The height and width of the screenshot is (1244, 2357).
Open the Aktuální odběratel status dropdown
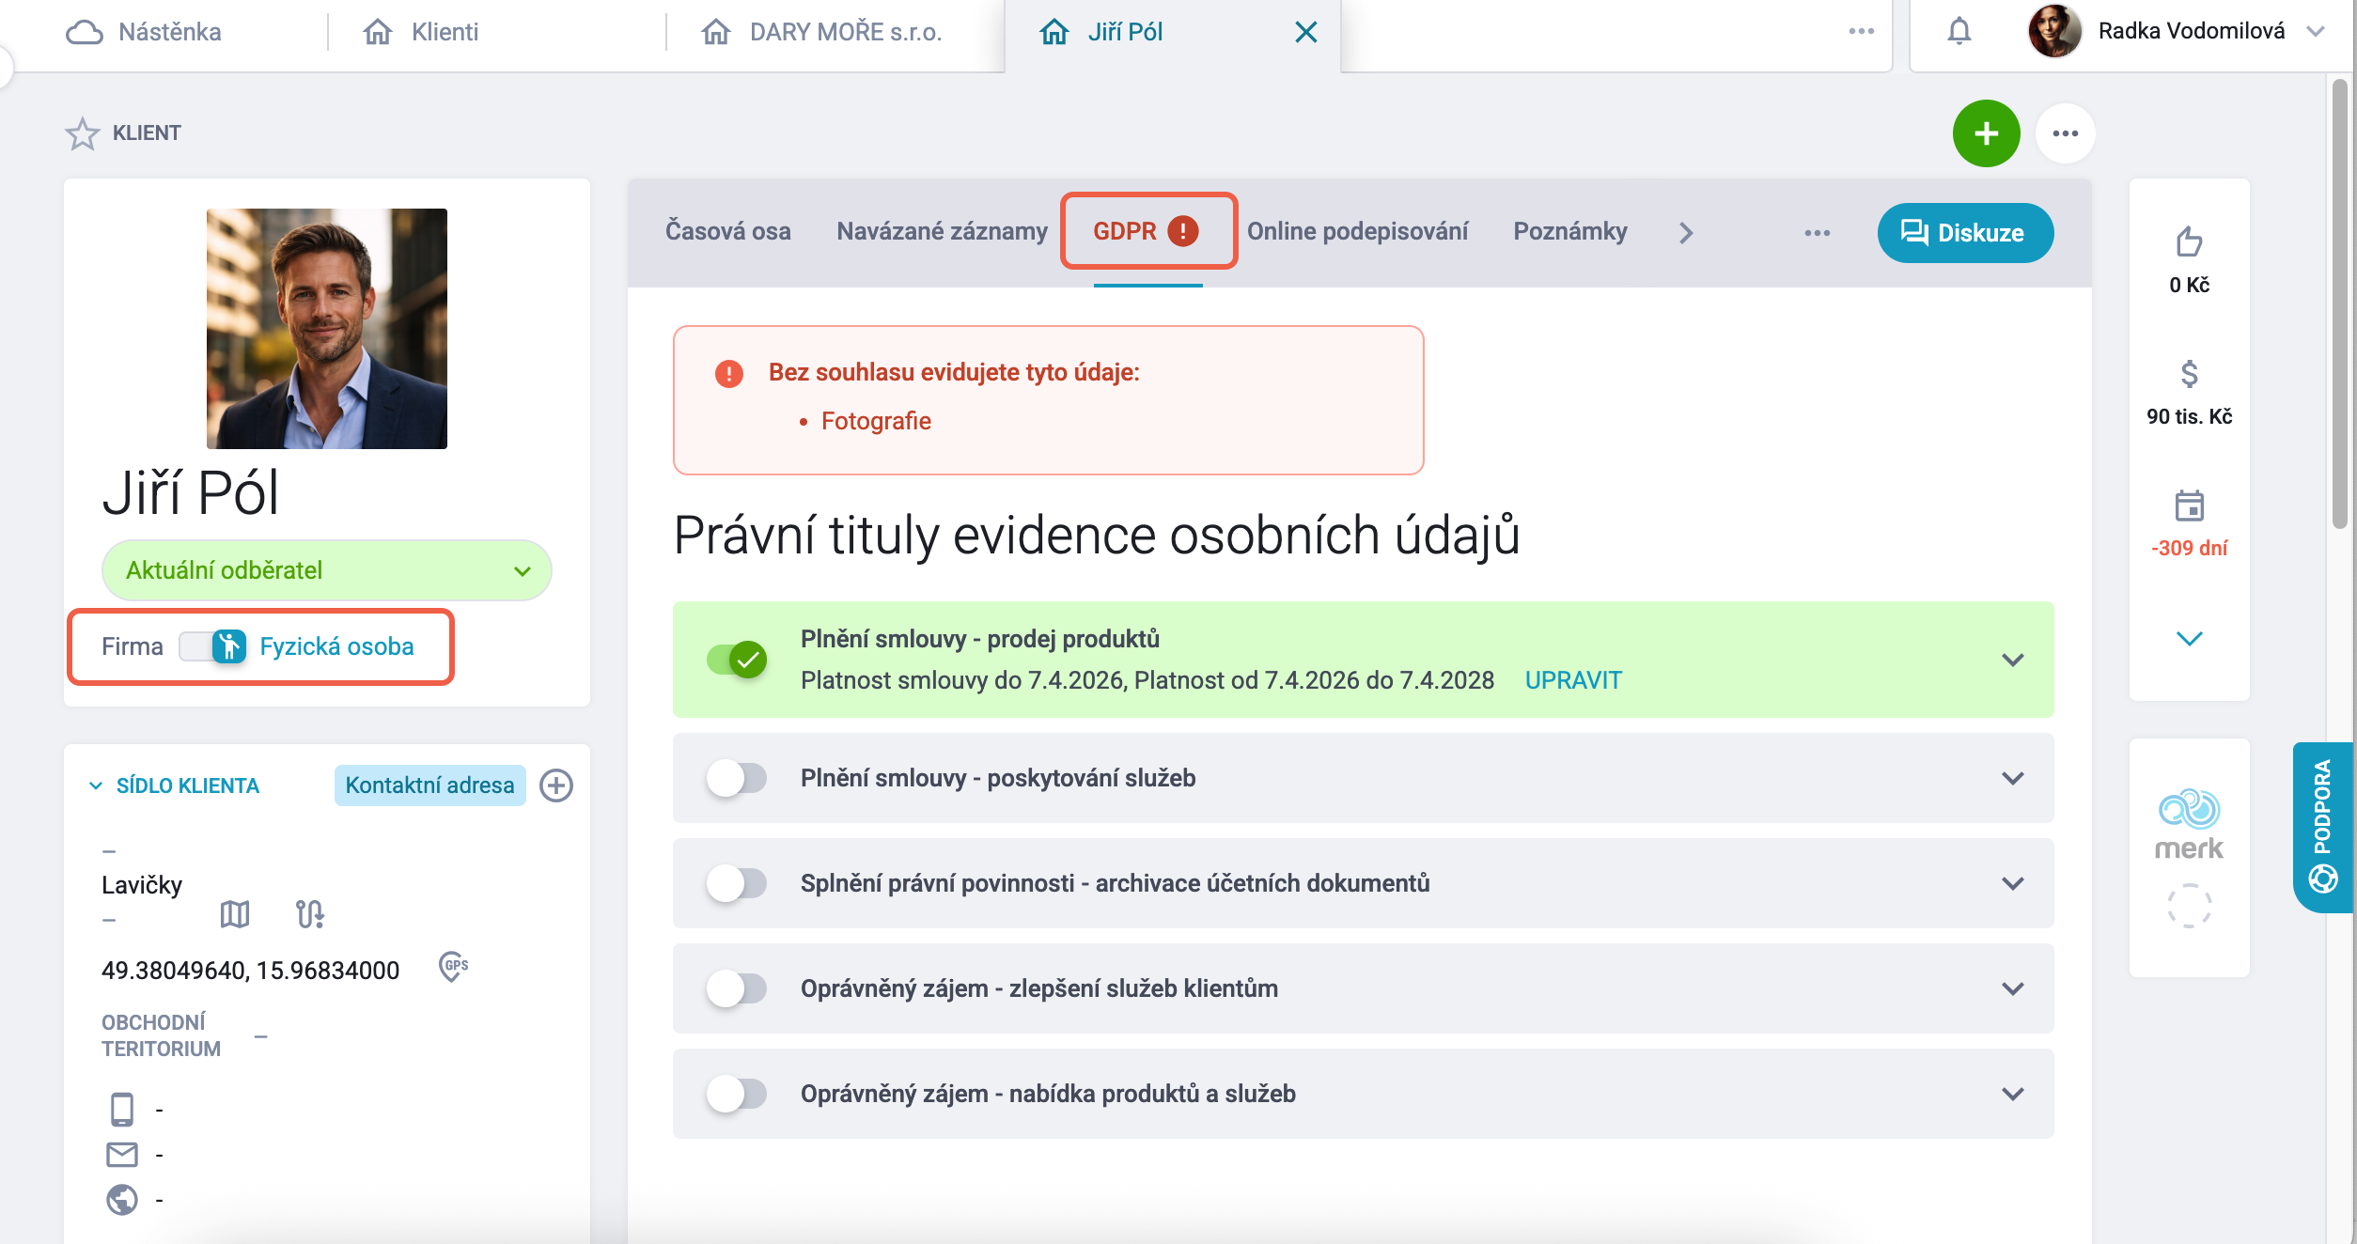click(326, 570)
